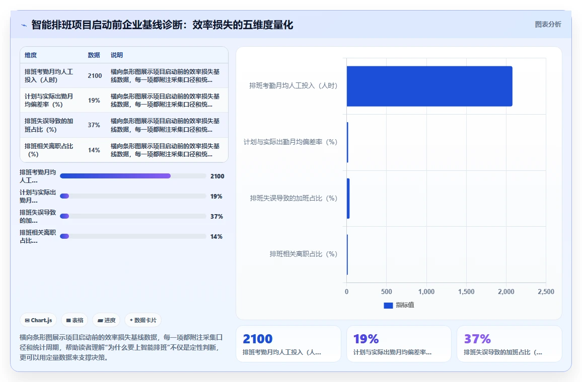Select the 数据卡片 tag chip
The height and width of the screenshot is (382, 582).
pos(143,320)
